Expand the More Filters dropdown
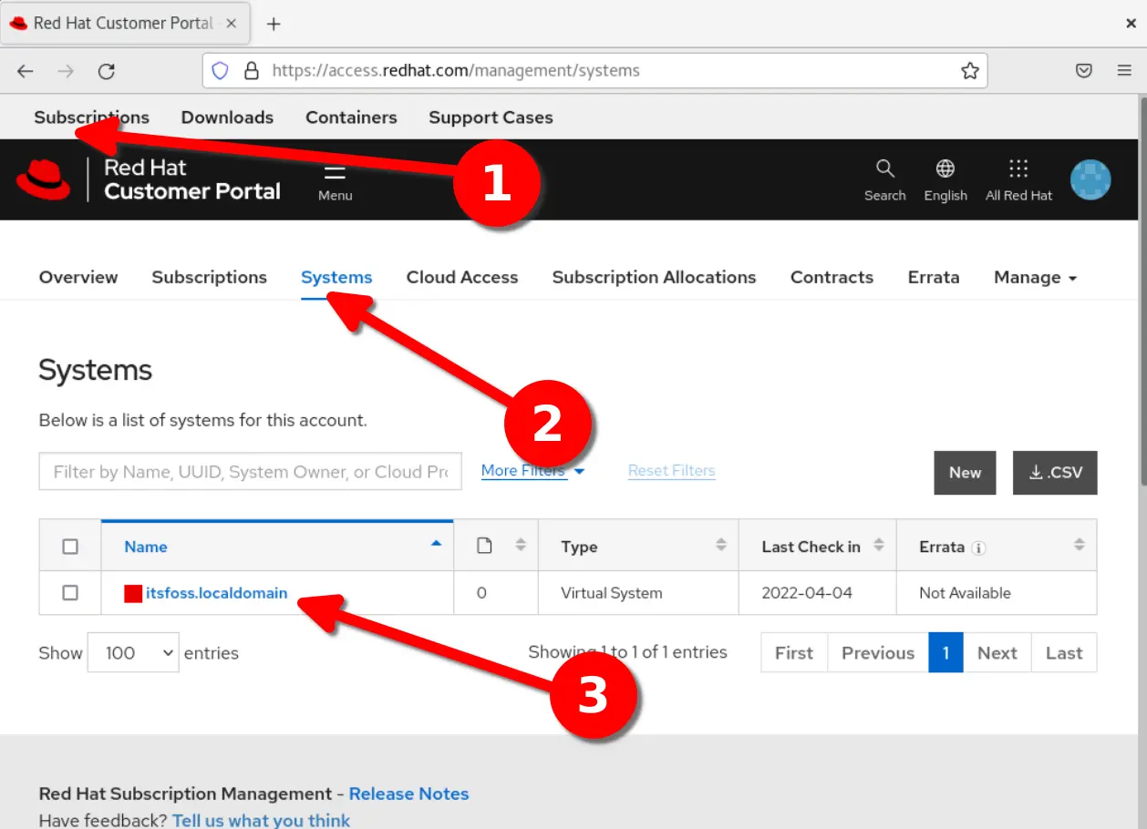The height and width of the screenshot is (829, 1147). tap(533, 471)
